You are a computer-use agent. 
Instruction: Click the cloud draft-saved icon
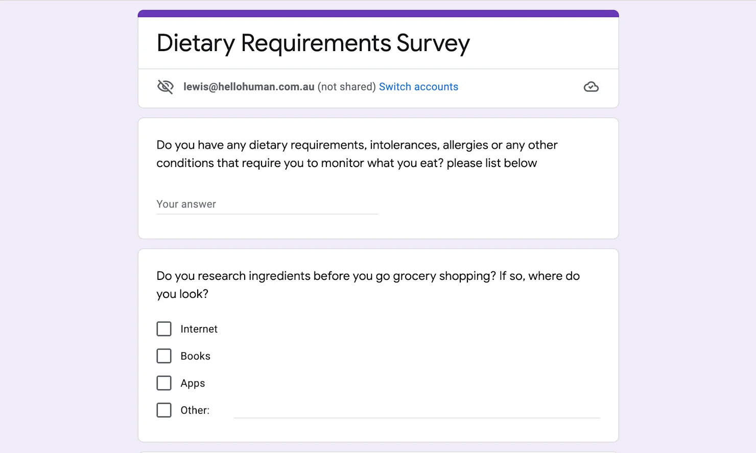pos(591,87)
